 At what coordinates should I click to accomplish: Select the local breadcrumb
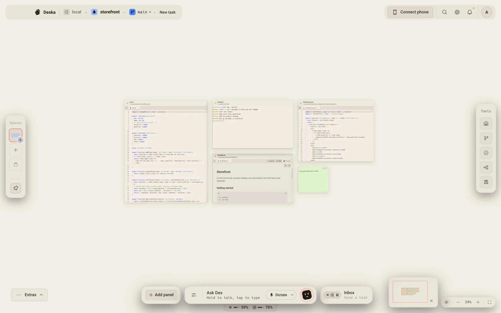(73, 12)
